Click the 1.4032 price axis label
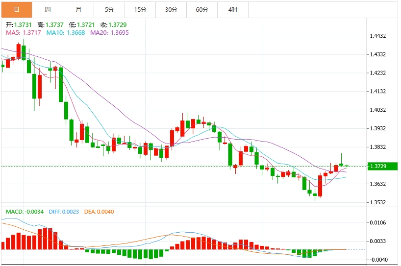The height and width of the screenshot is (266, 401). click(x=378, y=110)
